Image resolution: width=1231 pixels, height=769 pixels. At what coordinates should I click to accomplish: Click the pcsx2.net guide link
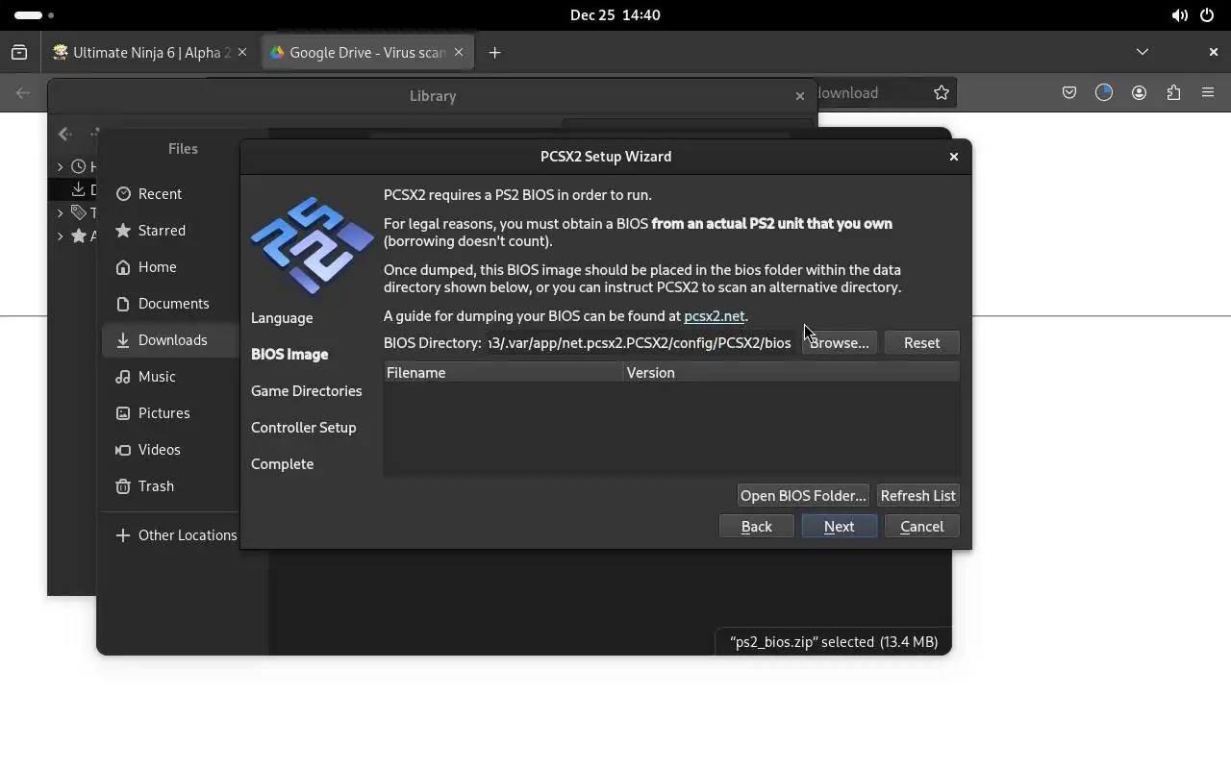pos(714,316)
